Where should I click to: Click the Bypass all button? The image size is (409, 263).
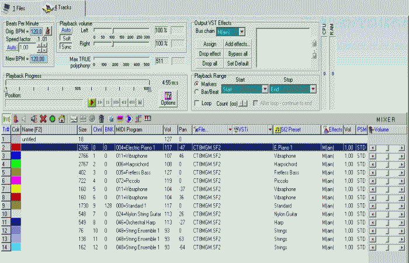tap(238, 53)
